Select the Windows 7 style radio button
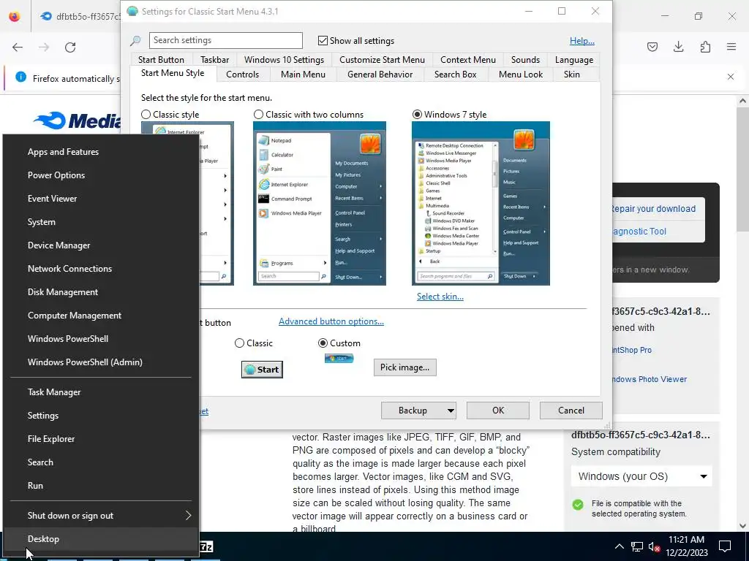This screenshot has height=561, width=749. (417, 115)
